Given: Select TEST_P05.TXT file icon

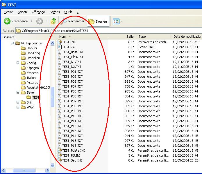Looking at the screenshot, I should pyautogui.click(x=59, y=91).
